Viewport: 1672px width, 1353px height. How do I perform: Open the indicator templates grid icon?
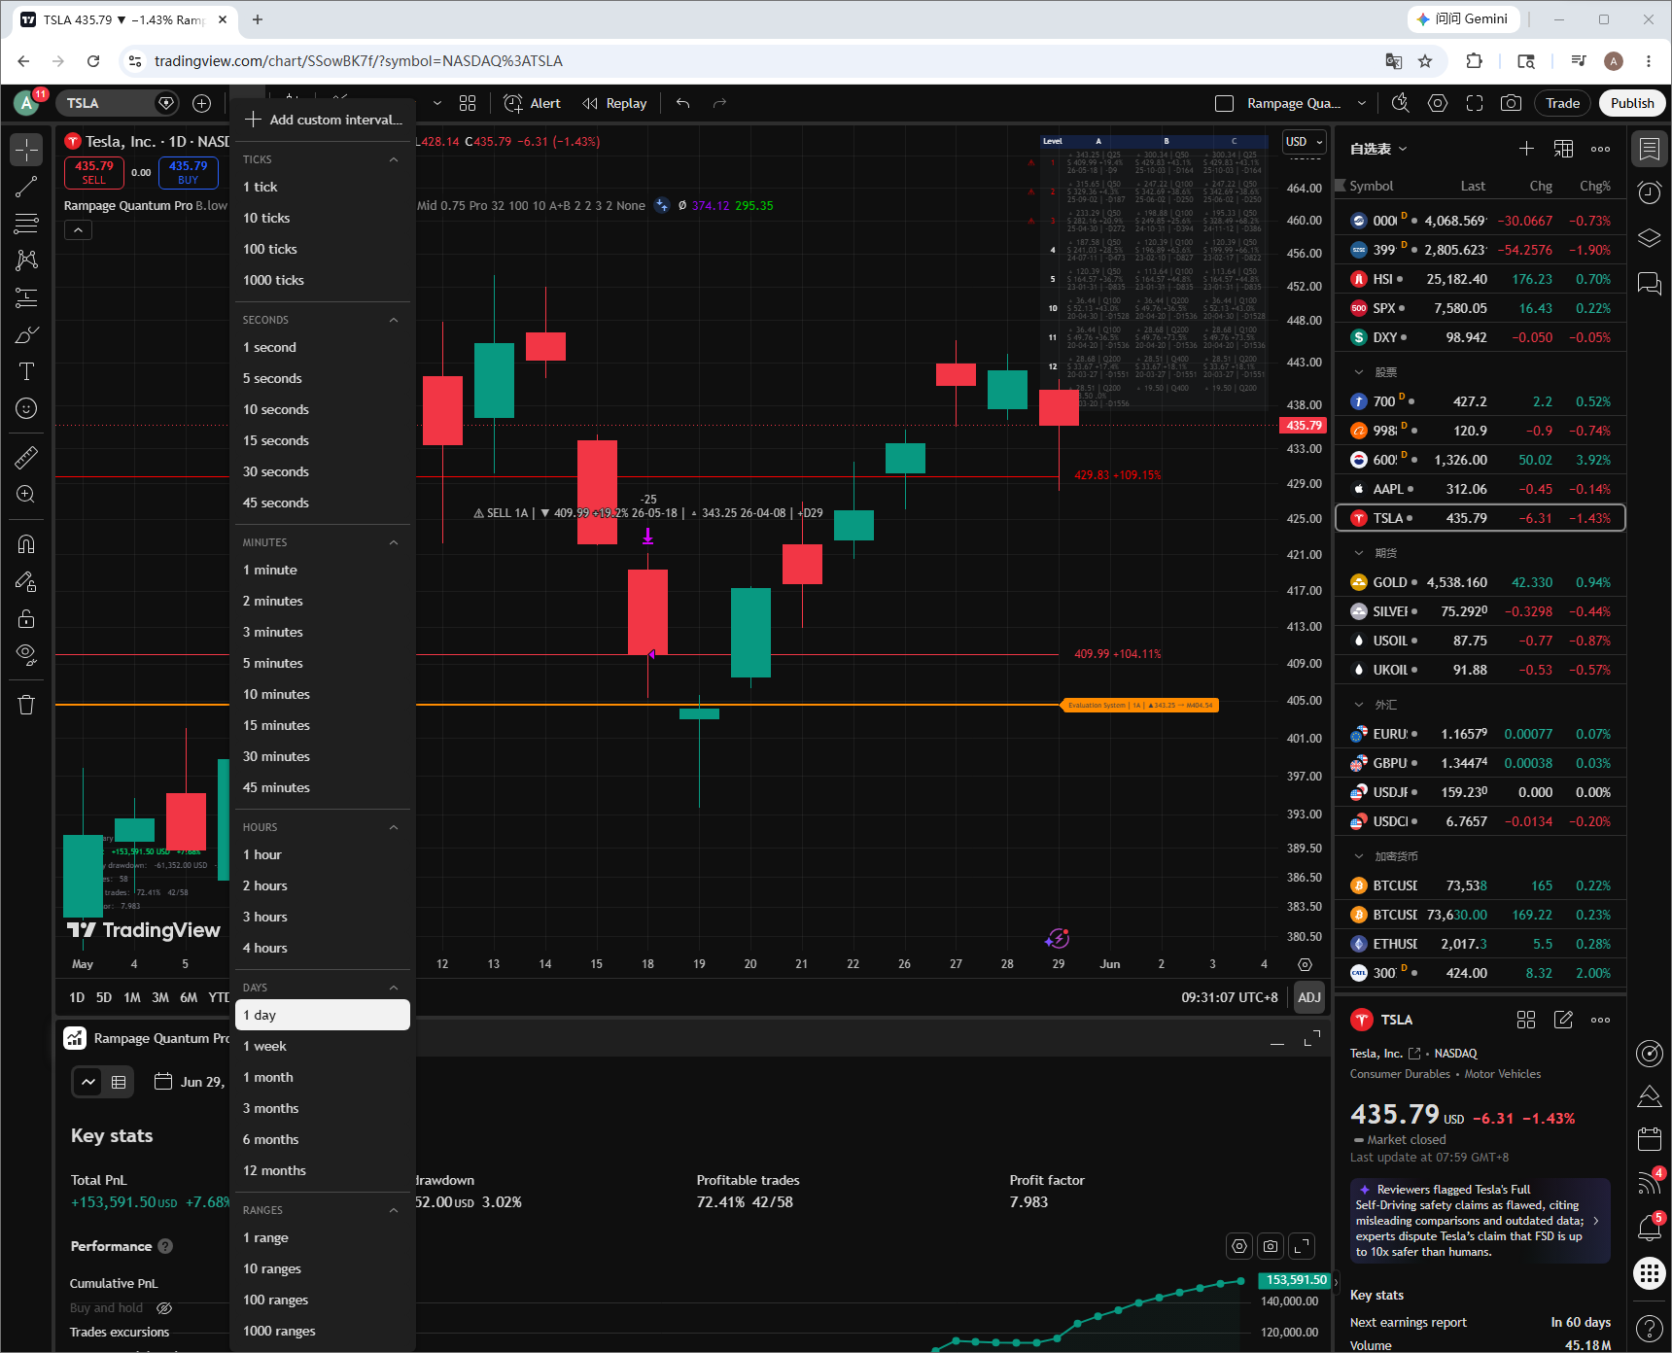pos(468,103)
